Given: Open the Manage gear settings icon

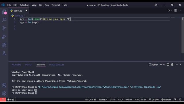Looking at the screenshot, I should (4, 93).
